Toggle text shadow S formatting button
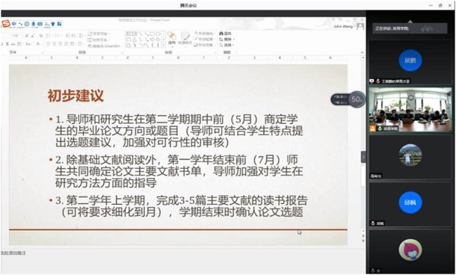The width and height of the screenshot is (456, 275). click(7, 44)
